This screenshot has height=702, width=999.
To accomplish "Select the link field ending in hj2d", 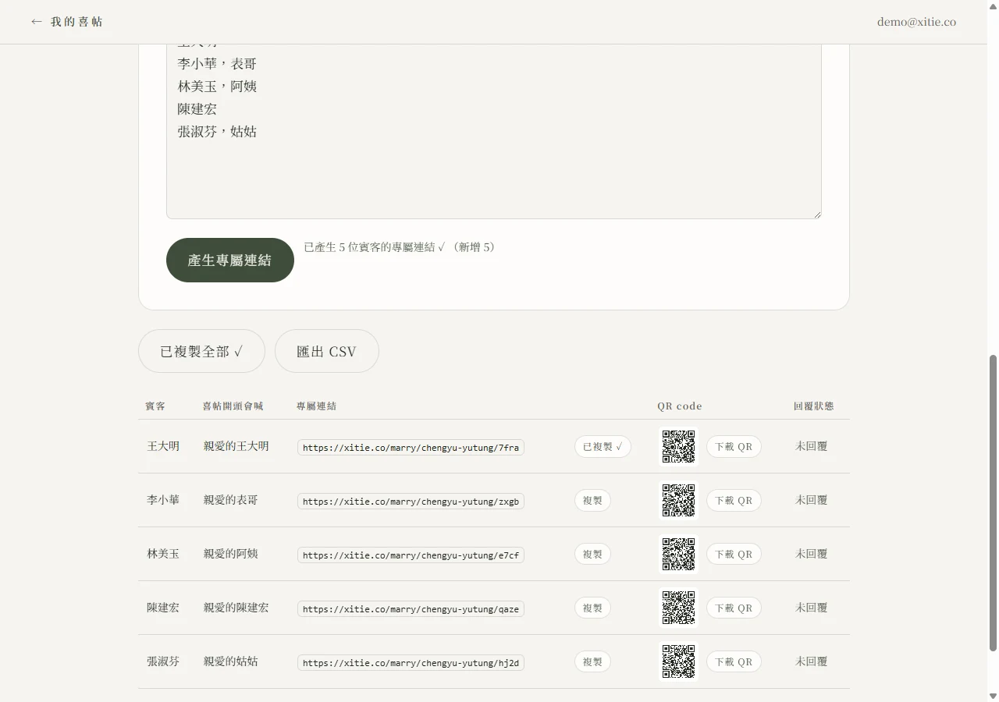I will (x=411, y=663).
